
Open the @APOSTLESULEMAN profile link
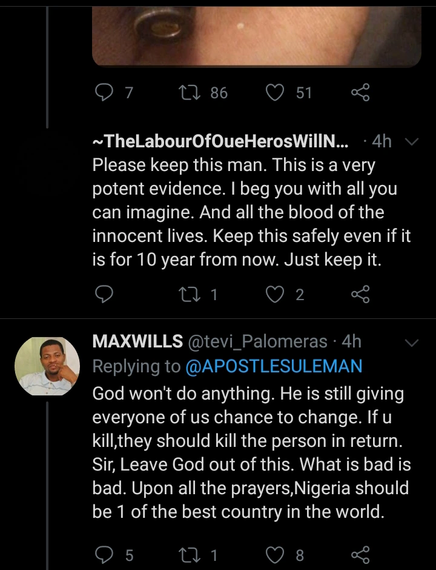(274, 366)
